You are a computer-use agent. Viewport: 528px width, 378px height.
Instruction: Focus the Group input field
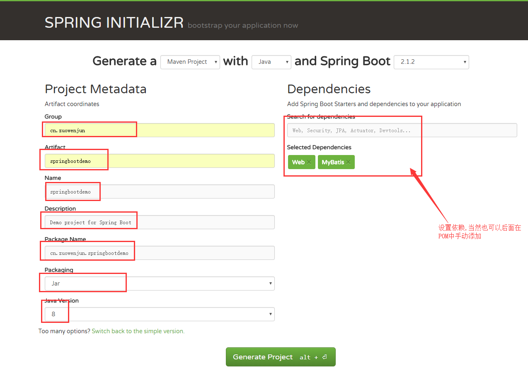[x=160, y=130]
